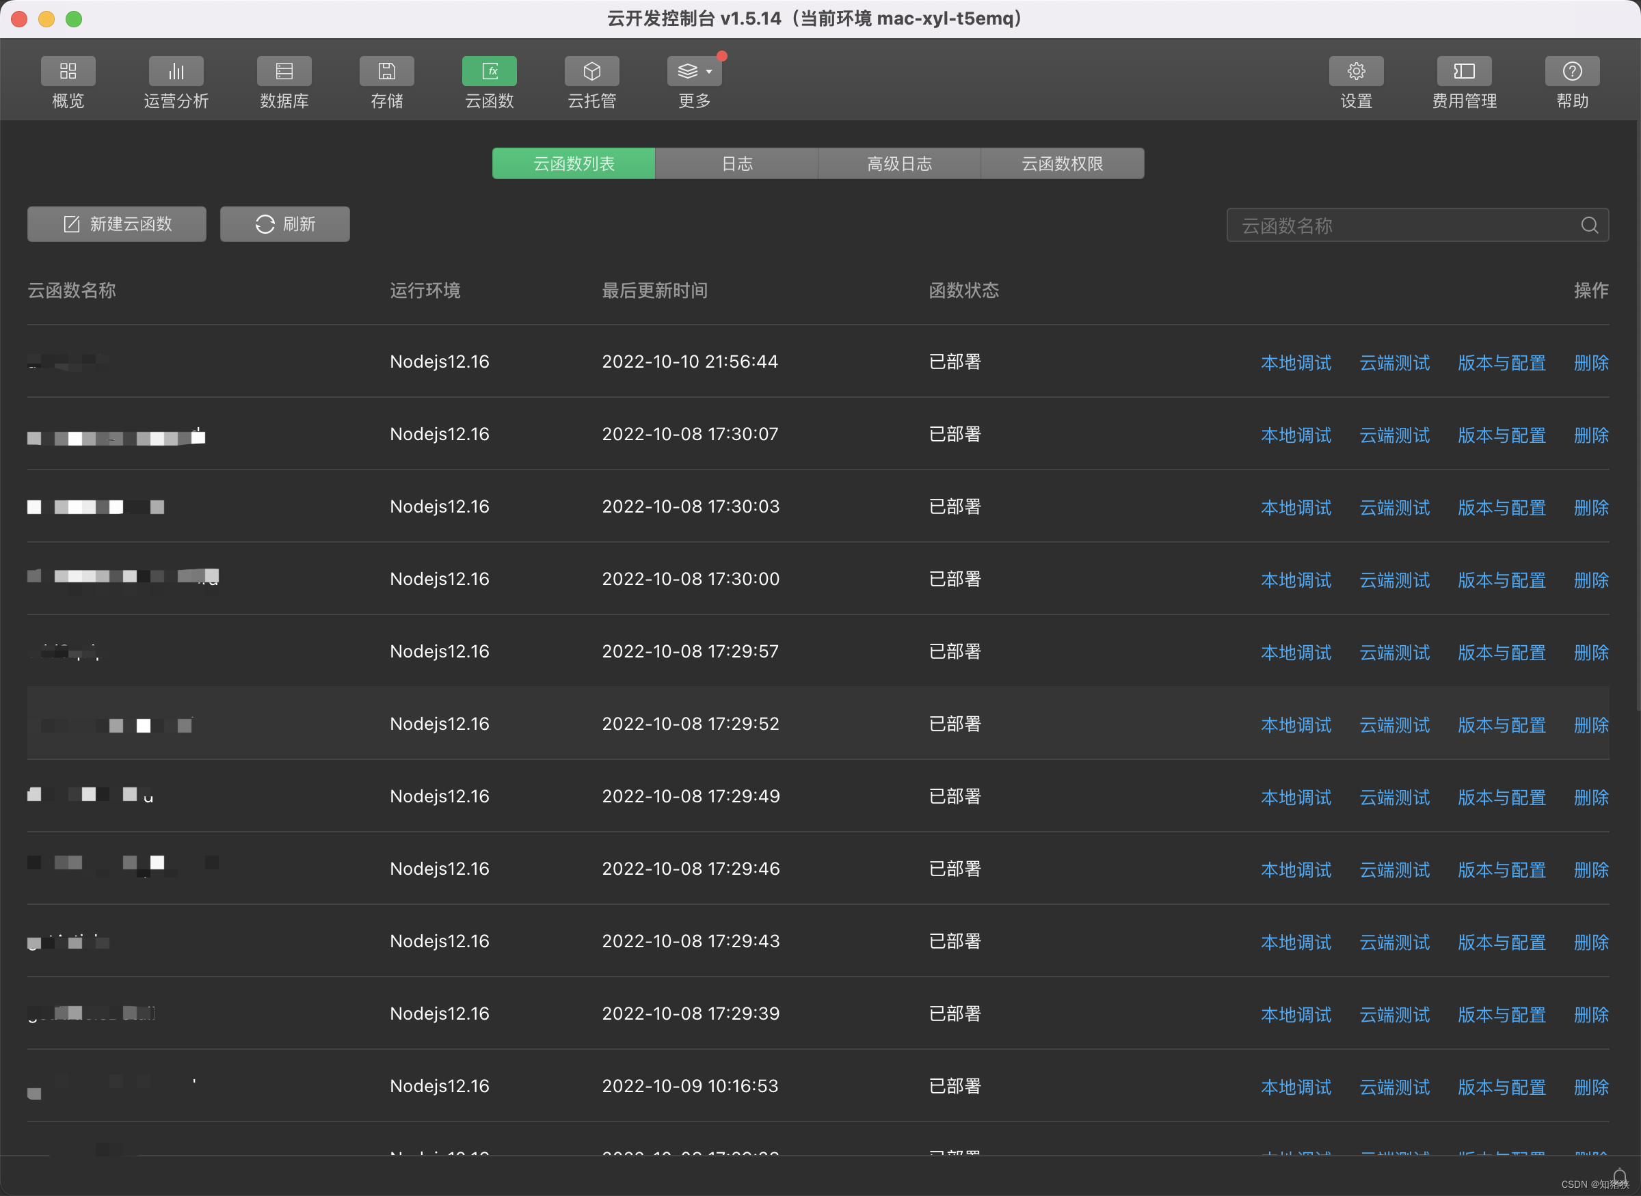Viewport: 1641px width, 1196px height.
Task: Switch to the 云函数列表 tab
Action: [574, 163]
